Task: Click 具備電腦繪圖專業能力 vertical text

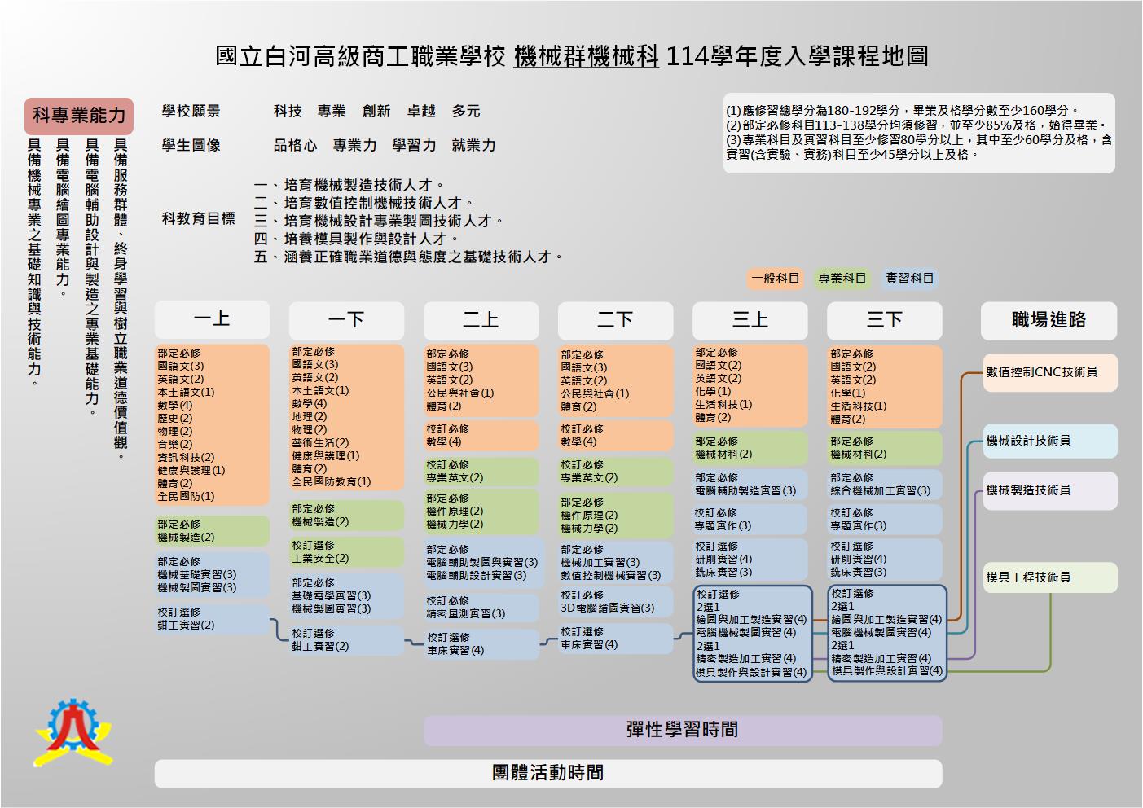Action: point(62,217)
